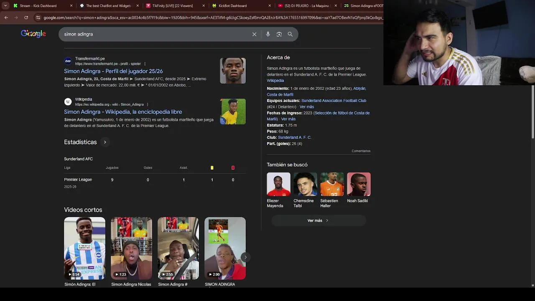Click the browser forward arrow

(x=16, y=18)
